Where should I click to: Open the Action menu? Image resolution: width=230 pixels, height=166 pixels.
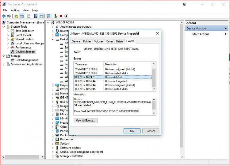coord(15,10)
